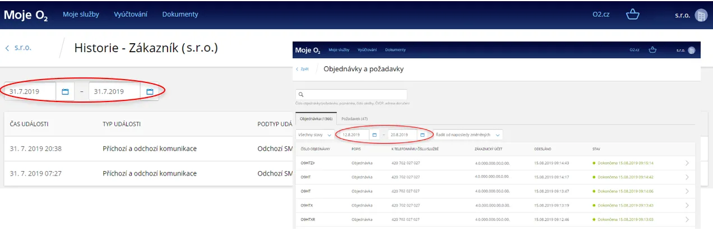Click the 'O2.cz' link in main header
The image size is (713, 235).
601,15
